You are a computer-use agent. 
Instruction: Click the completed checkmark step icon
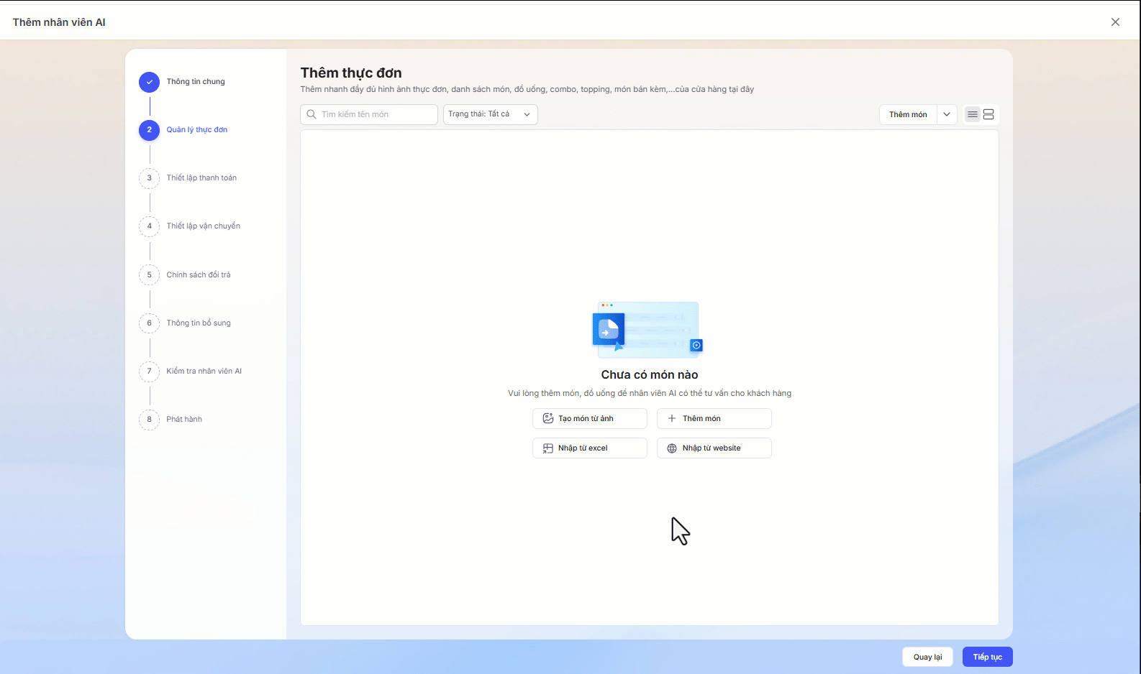click(150, 82)
